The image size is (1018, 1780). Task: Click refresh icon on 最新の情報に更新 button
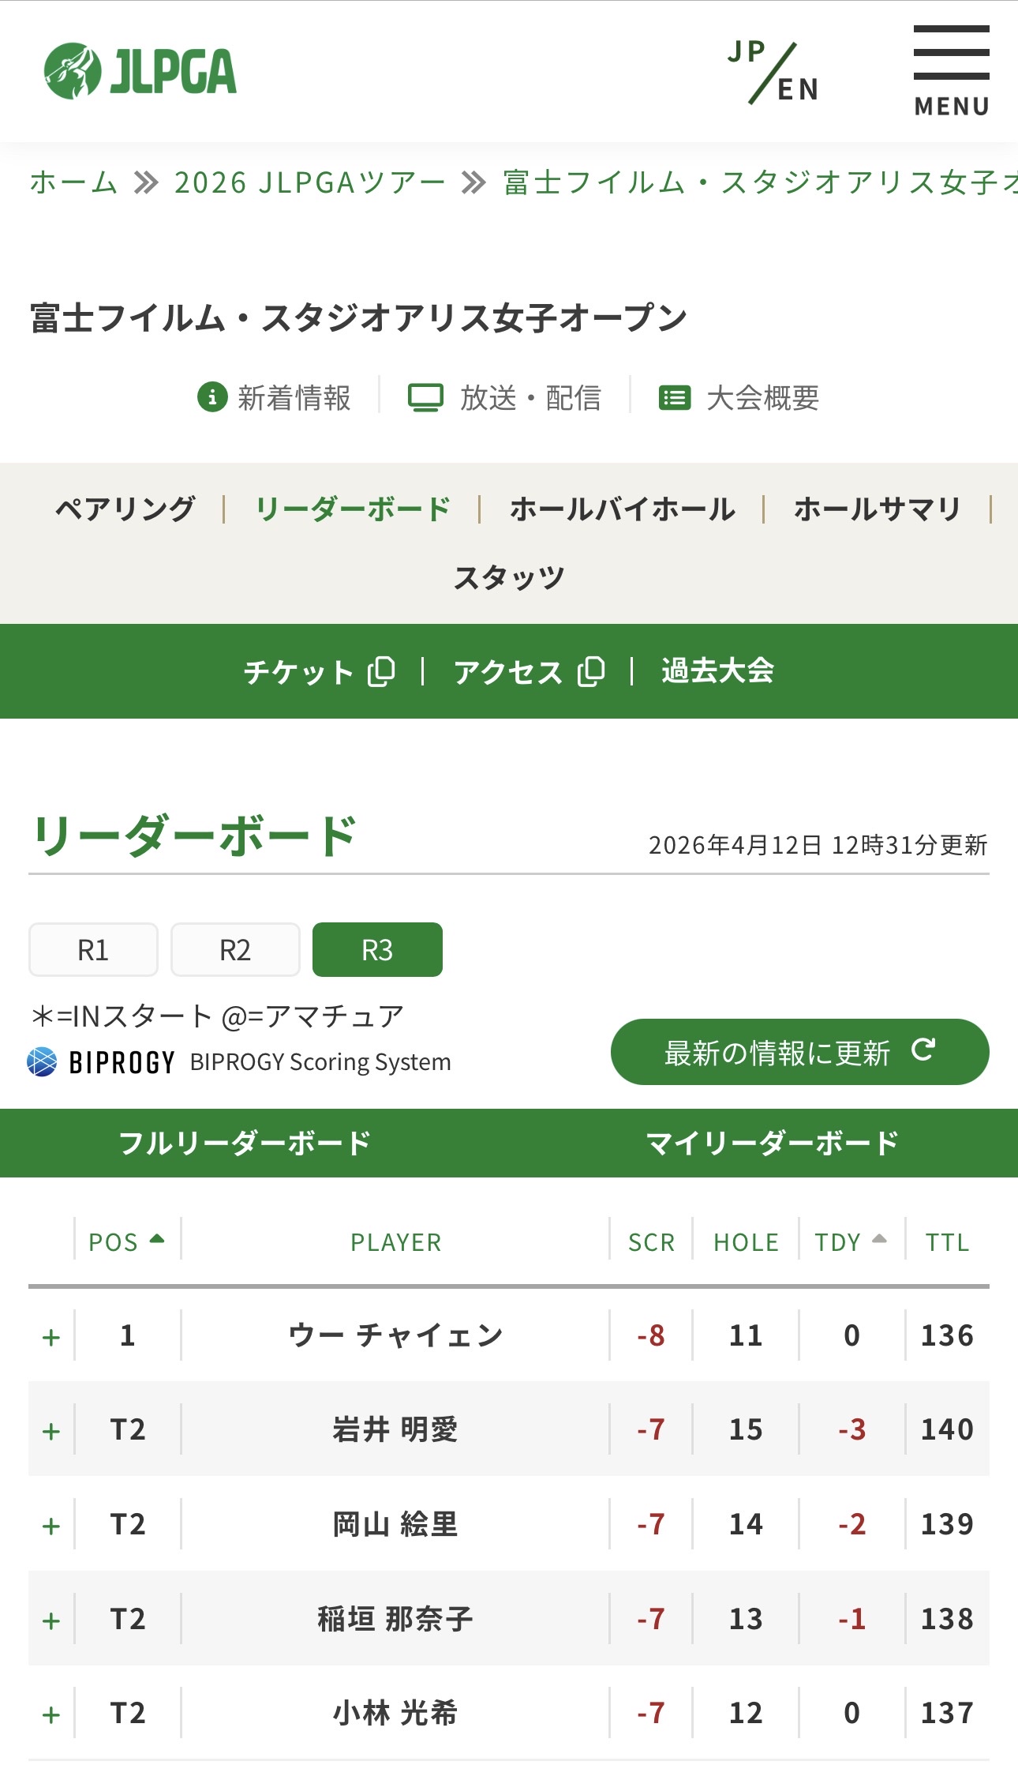click(923, 1050)
